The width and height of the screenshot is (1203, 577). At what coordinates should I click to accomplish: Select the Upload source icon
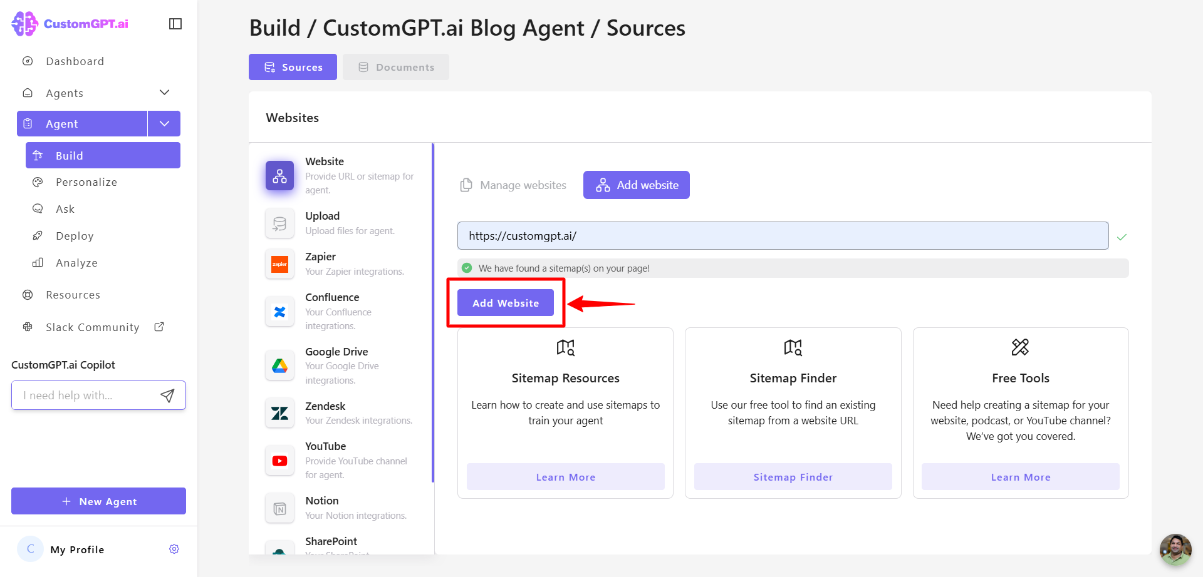(x=279, y=223)
